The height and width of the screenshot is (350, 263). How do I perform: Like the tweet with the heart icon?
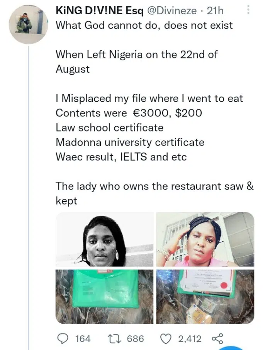point(166,339)
